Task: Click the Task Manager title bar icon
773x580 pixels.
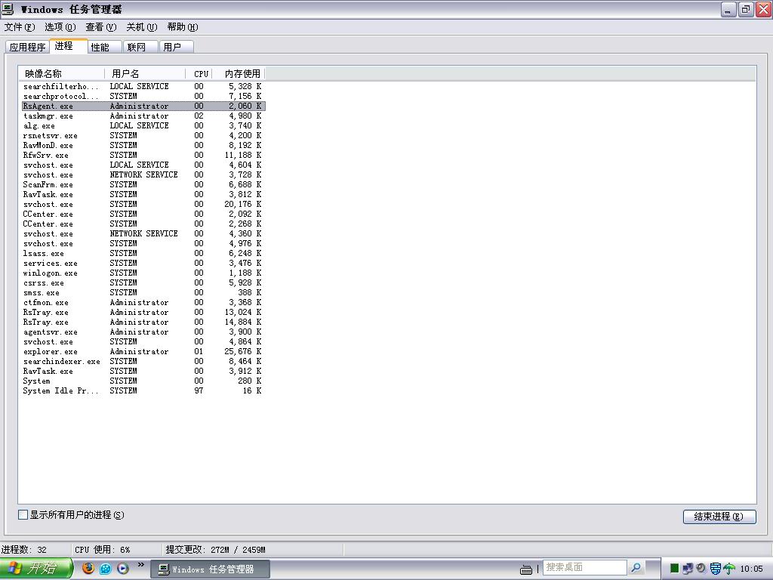Action: (8, 9)
